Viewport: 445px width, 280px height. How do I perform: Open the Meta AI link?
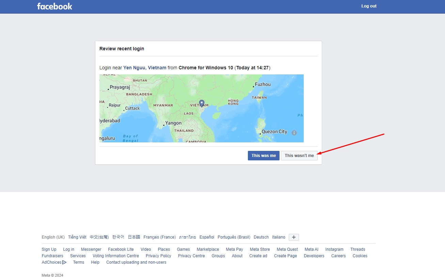coord(312,249)
